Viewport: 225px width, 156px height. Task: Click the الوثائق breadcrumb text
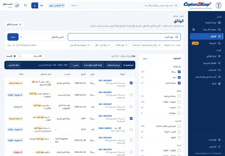coord(175,16)
